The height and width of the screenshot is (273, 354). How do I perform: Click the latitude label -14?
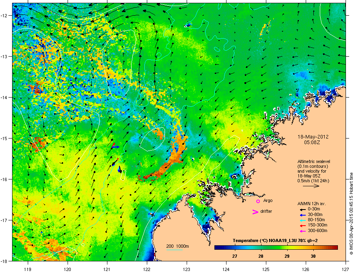[4, 97]
